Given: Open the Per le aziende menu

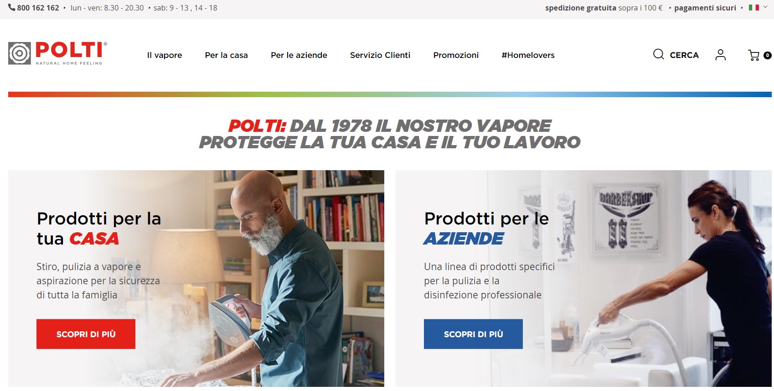Looking at the screenshot, I should coord(299,55).
